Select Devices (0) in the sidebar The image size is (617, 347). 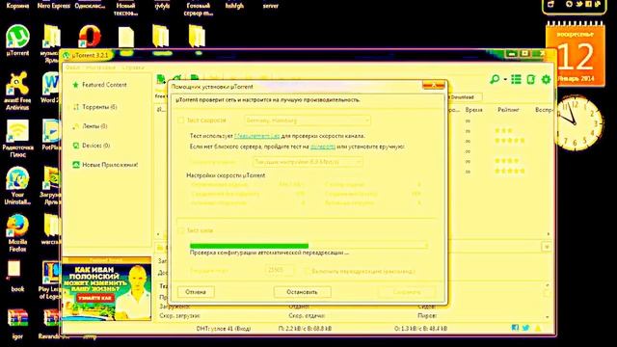pos(96,146)
